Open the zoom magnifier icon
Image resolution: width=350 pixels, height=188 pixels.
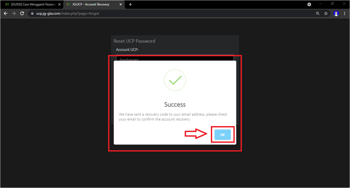317,13
